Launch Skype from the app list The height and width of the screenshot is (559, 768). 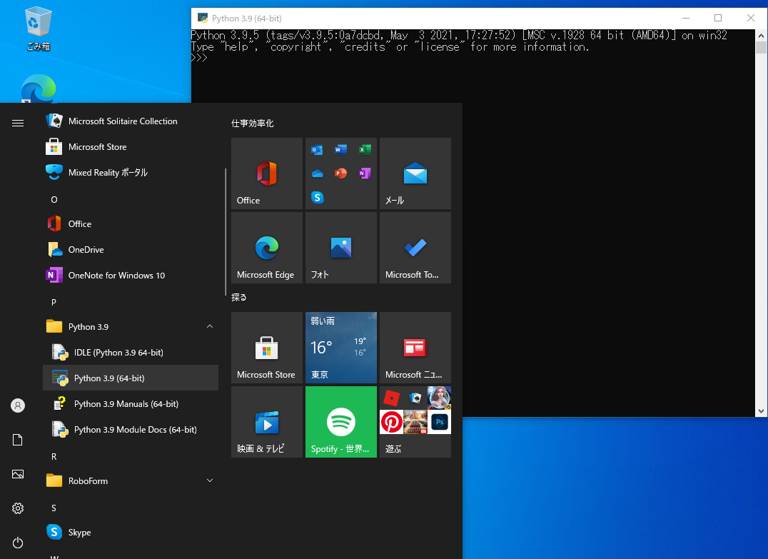pyautogui.click(x=79, y=533)
